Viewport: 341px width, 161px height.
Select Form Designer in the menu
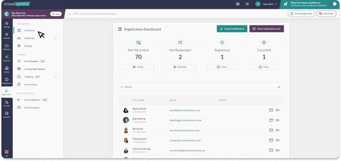tap(31, 61)
